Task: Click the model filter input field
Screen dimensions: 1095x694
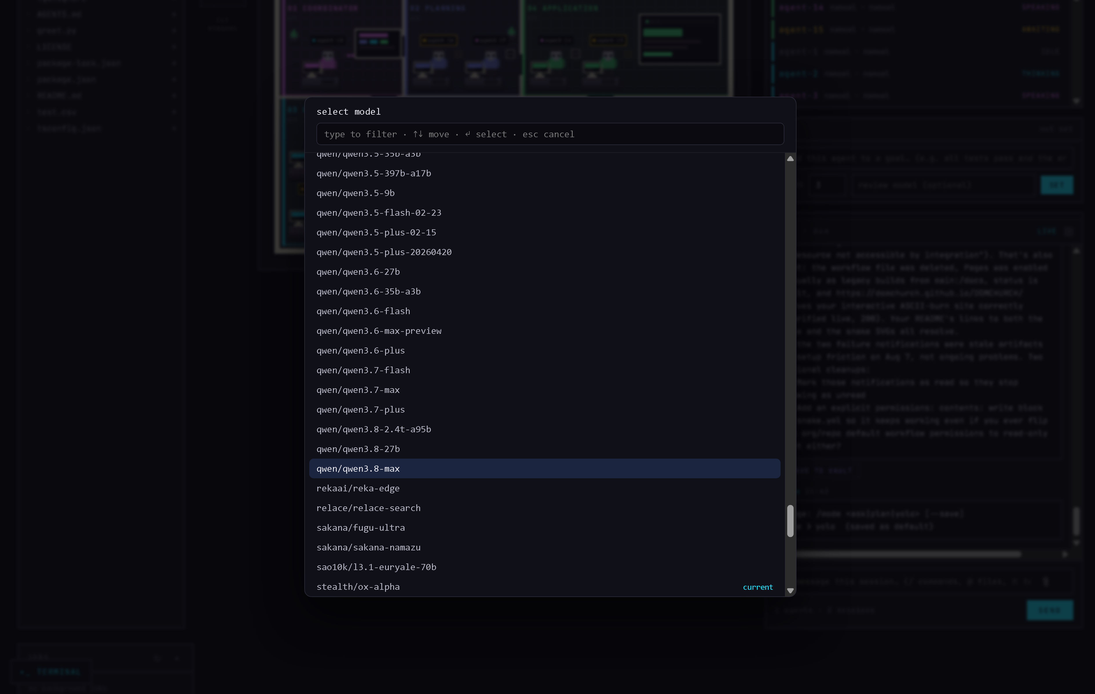Action: [x=550, y=134]
